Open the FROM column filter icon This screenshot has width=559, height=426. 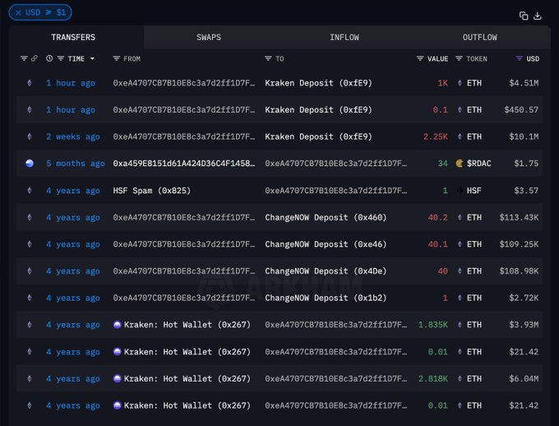(116, 58)
